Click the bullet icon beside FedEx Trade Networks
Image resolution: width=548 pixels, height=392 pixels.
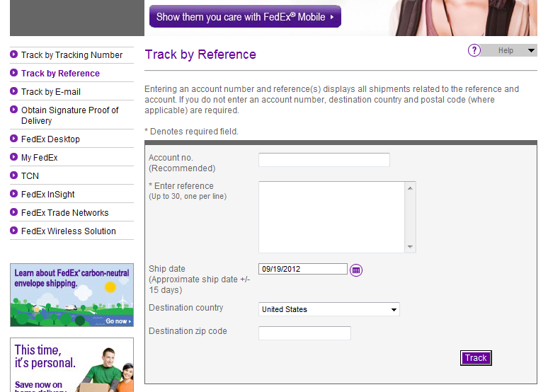pyautogui.click(x=14, y=212)
